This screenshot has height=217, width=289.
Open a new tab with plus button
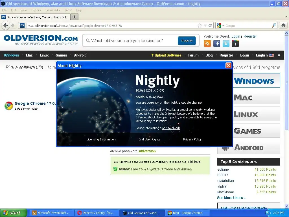75,17
